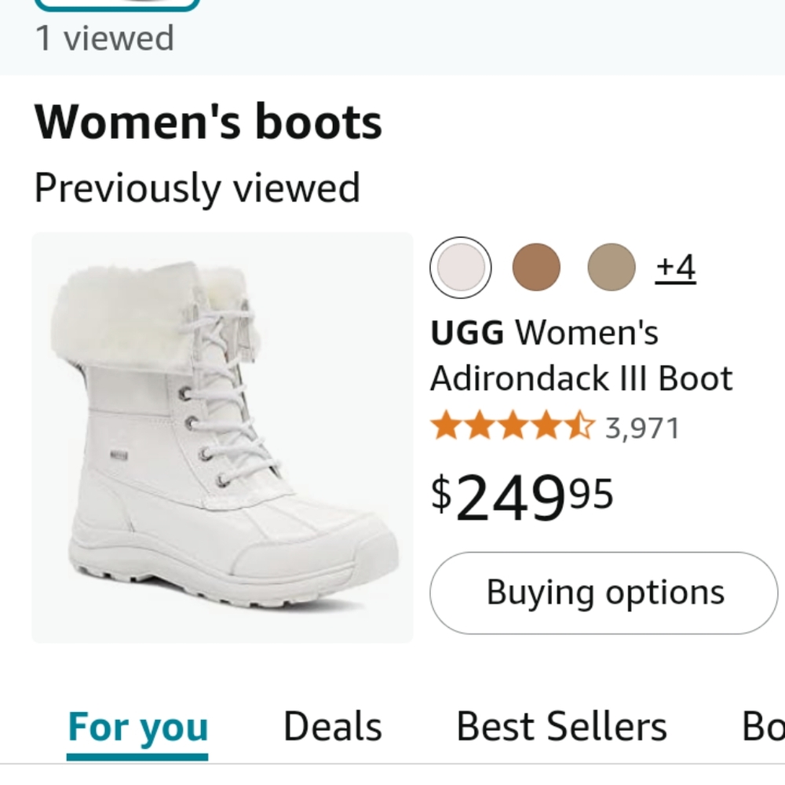Stay on the For you tab
This screenshot has height=785, width=785.
tap(137, 726)
